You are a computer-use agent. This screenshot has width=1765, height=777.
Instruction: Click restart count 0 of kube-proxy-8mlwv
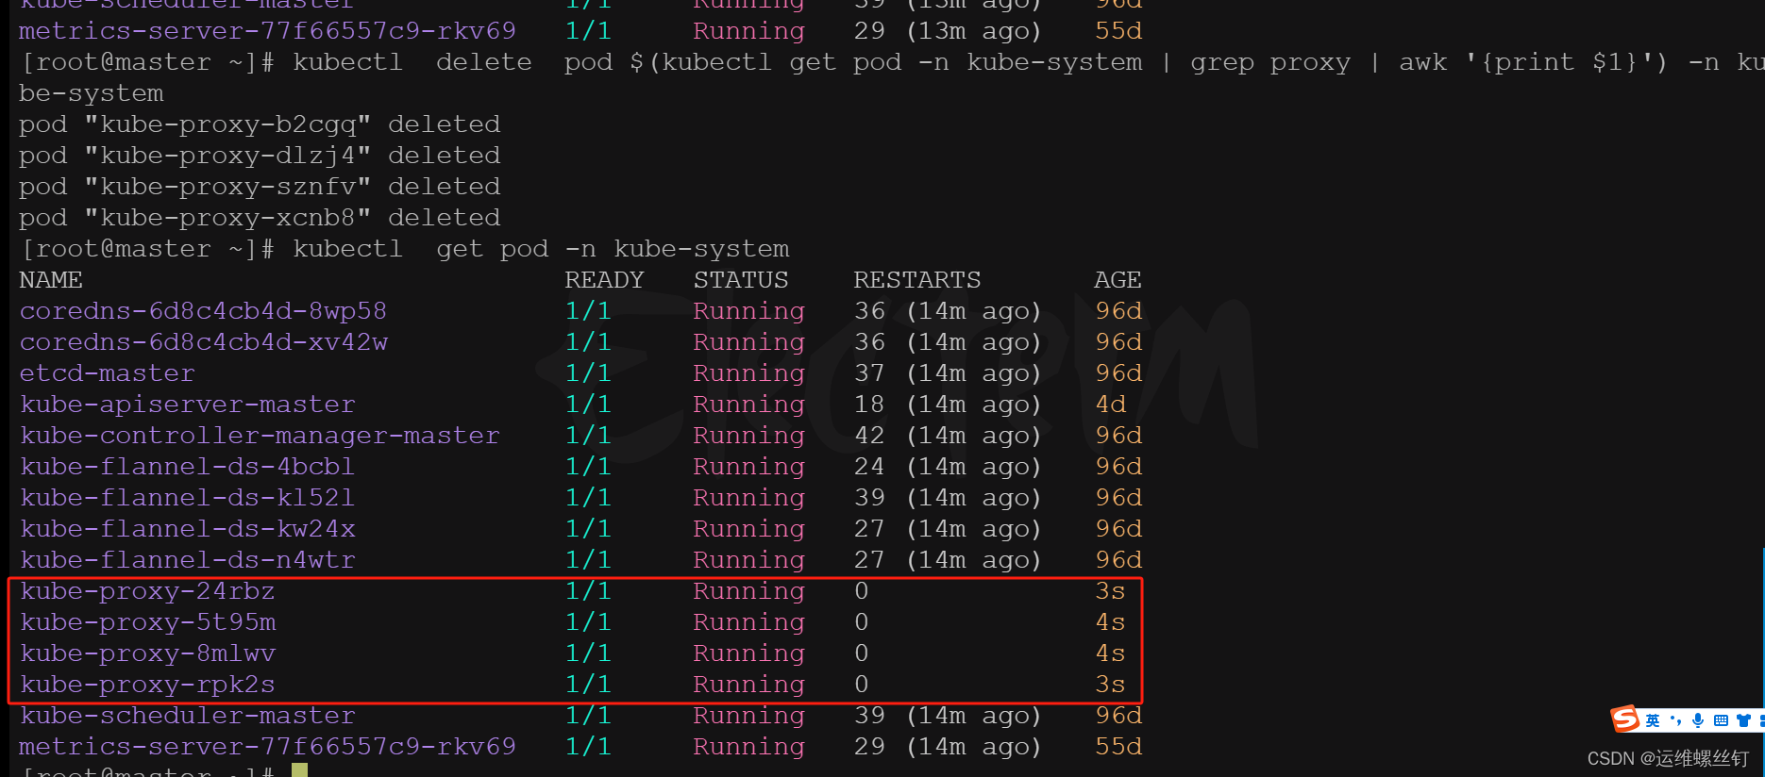pos(861,653)
